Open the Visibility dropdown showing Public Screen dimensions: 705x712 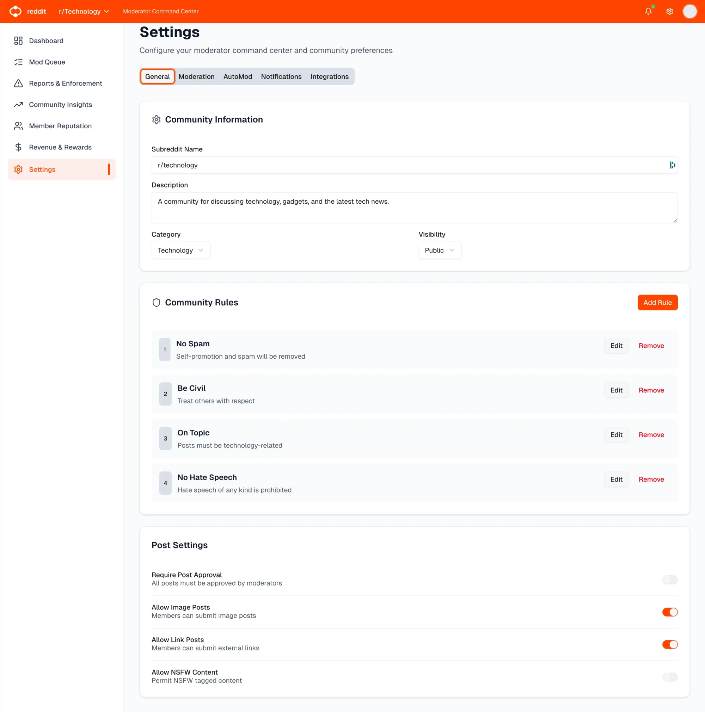click(x=440, y=250)
